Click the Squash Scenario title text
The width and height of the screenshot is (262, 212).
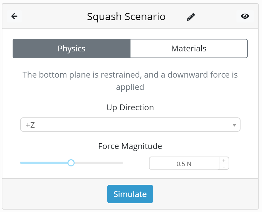point(126,17)
